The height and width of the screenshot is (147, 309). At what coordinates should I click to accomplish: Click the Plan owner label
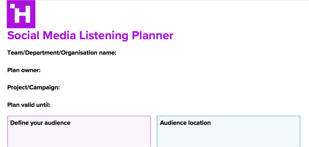click(24, 70)
